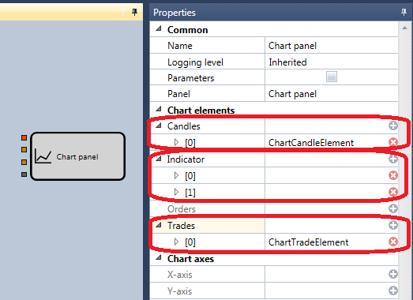Select the Orders property row
The image size is (413, 300).
[274, 208]
